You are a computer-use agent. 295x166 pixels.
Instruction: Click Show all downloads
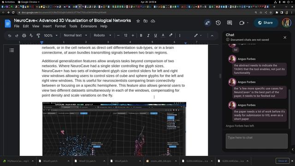[x=283, y=161]
